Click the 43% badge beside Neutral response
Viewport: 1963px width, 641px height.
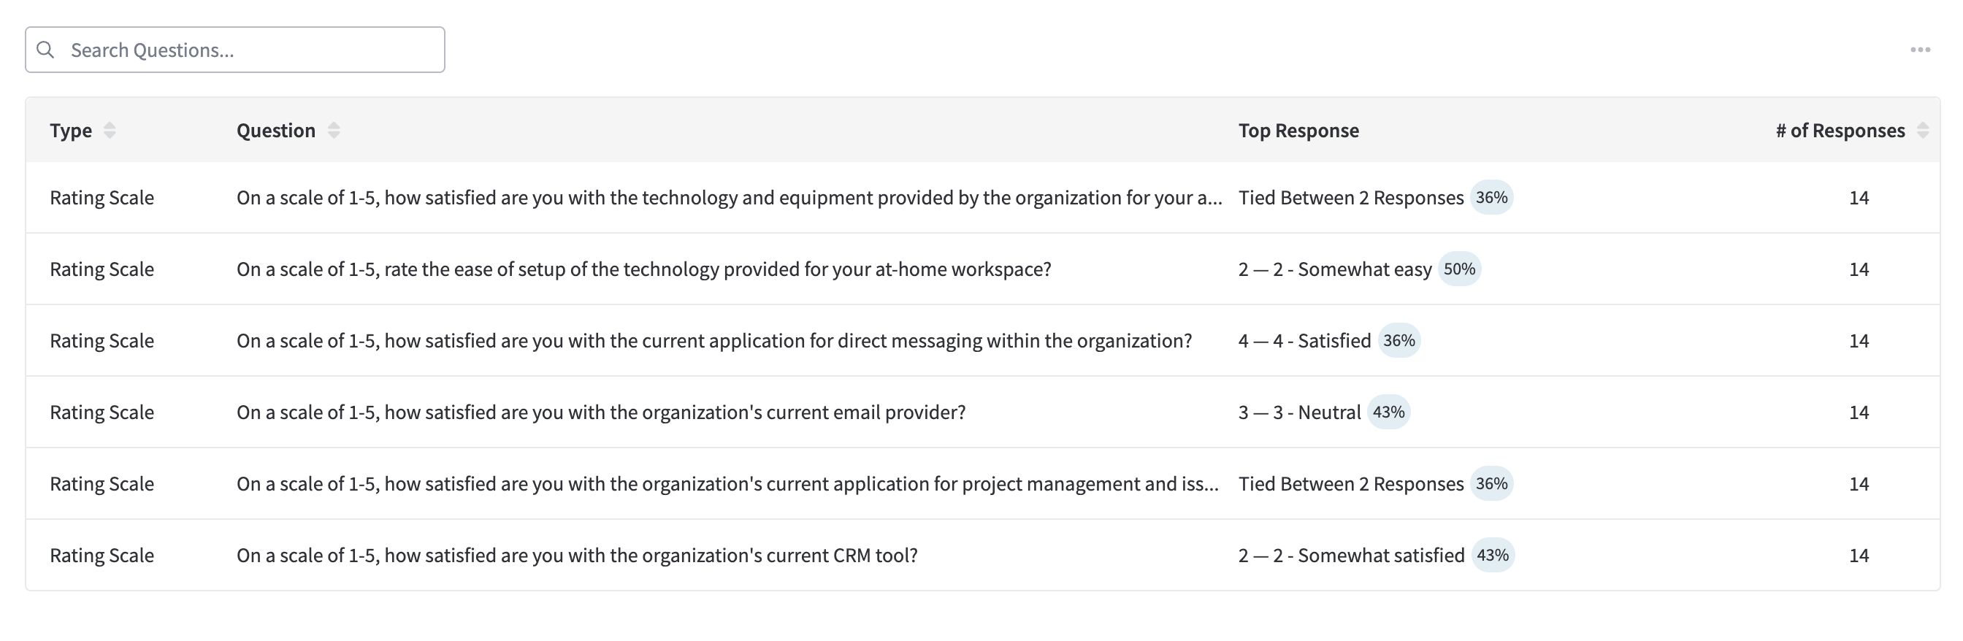coord(1388,412)
